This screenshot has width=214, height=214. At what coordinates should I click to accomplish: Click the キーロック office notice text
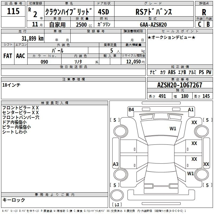pos(14,200)
